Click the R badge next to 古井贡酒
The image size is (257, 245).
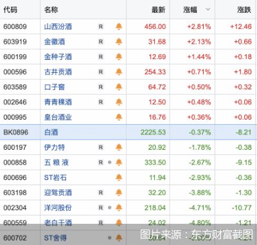(101, 72)
